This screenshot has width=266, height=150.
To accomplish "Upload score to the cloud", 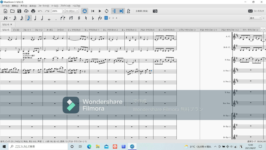I will click(26, 11).
